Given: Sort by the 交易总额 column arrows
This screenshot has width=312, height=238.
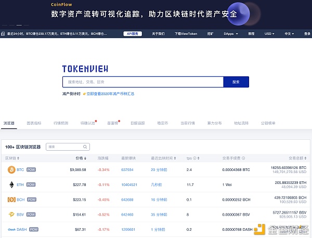Looking at the screenshot, I should point(305,158).
